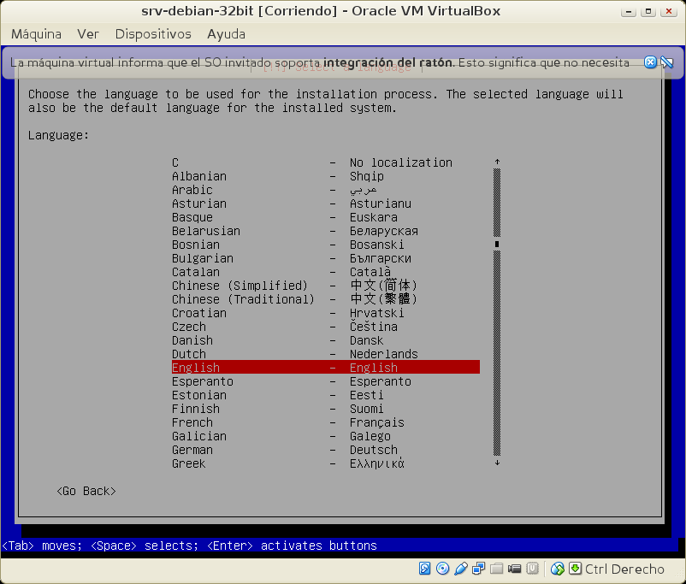Screen dimensions: 686x584
Task: Click the hard disk activity icon
Action: [x=425, y=569]
